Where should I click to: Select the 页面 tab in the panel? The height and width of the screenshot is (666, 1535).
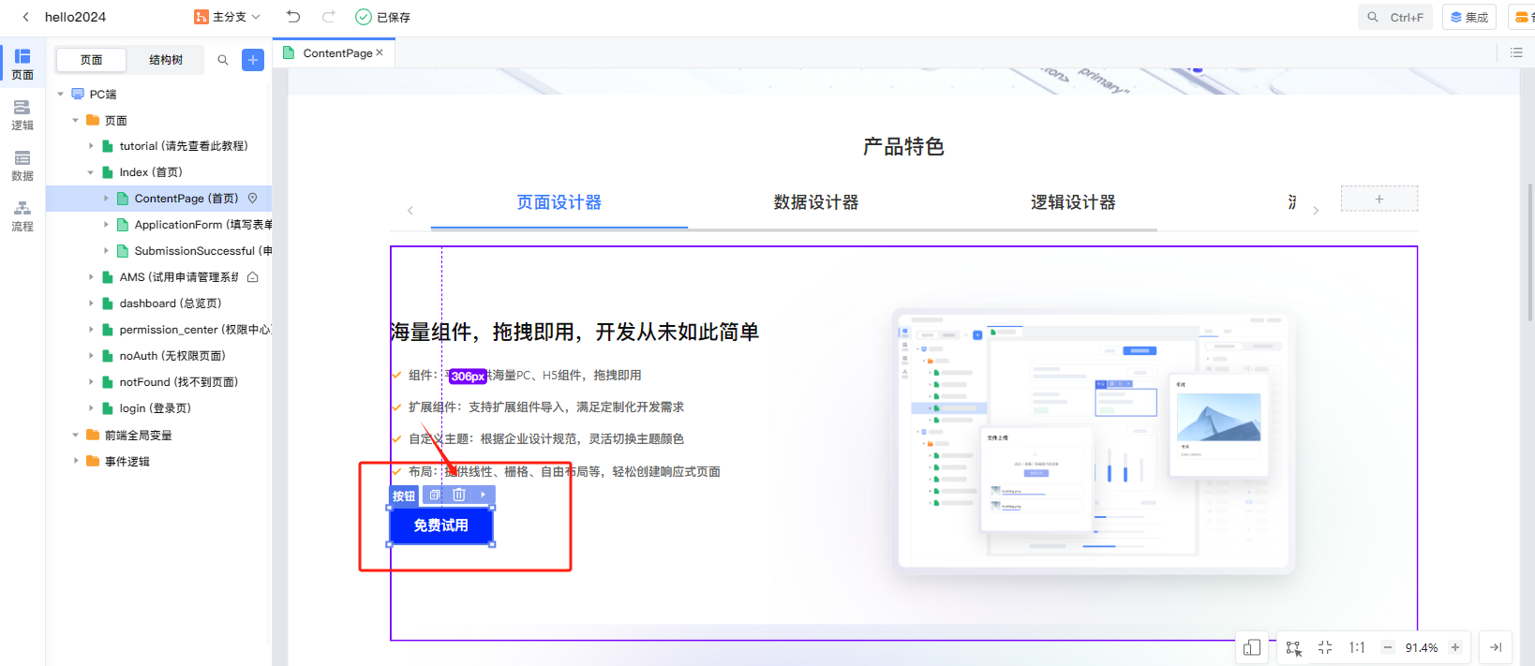pyautogui.click(x=91, y=60)
